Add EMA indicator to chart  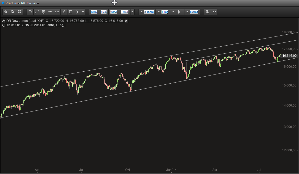pos(104,12)
